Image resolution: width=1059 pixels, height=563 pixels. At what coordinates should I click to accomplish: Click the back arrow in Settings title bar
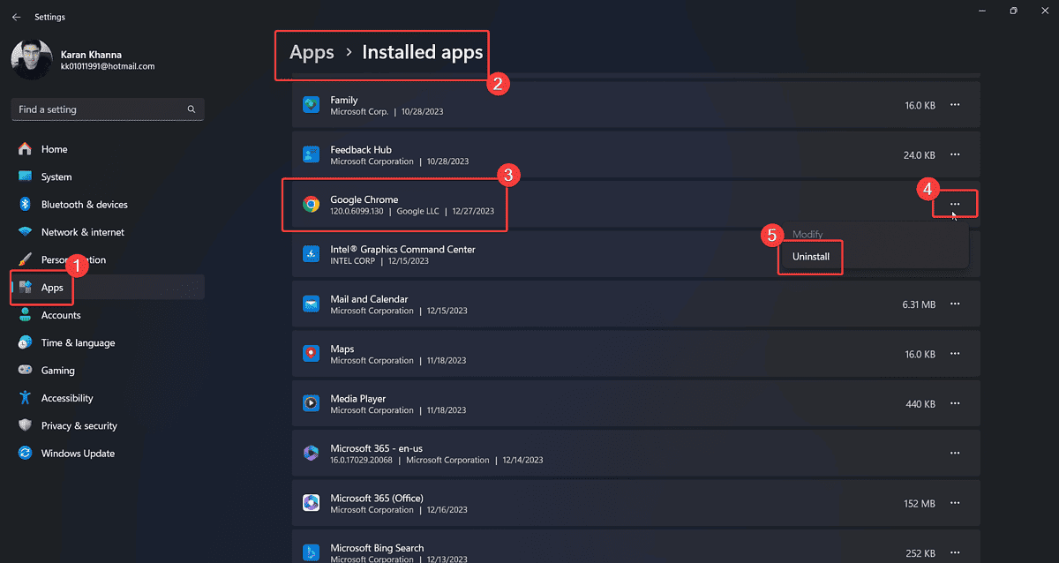pyautogui.click(x=17, y=17)
